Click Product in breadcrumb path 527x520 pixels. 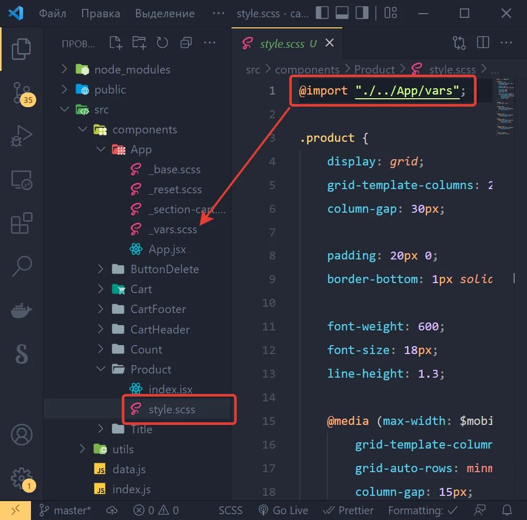(x=374, y=69)
